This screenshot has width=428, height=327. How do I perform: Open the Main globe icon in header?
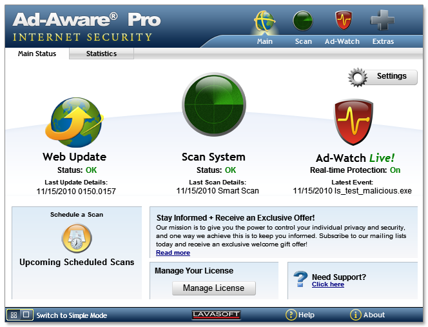coord(264,21)
